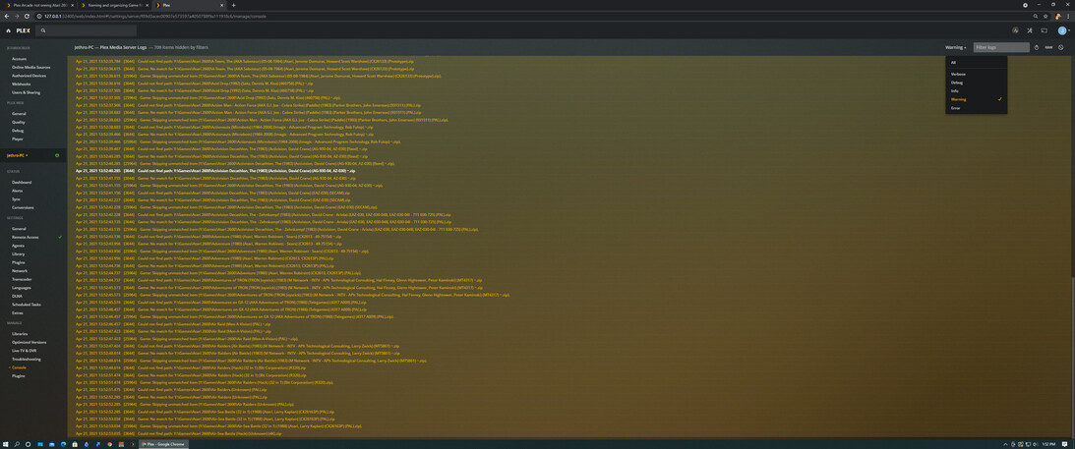1075x449 pixels.
Task: Open the settings wrench icon in the Plex top bar
Action: coord(1029,30)
